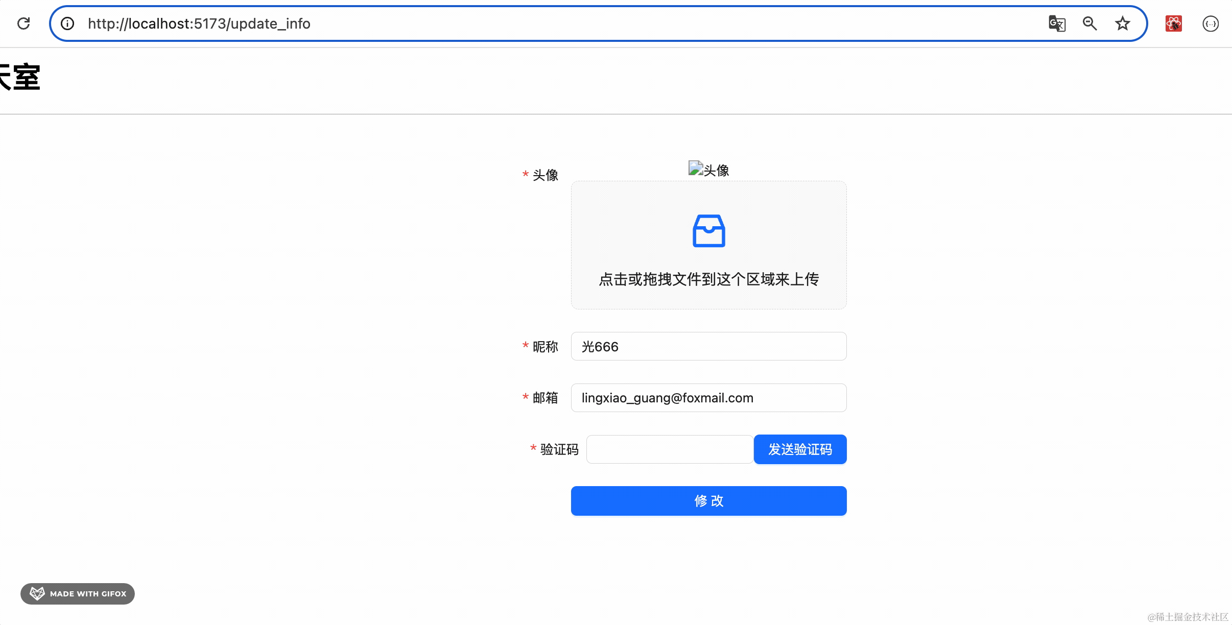Viewport: 1232px width, 625px height.
Task: Click the avatar upload drop area text
Action: [x=708, y=279]
